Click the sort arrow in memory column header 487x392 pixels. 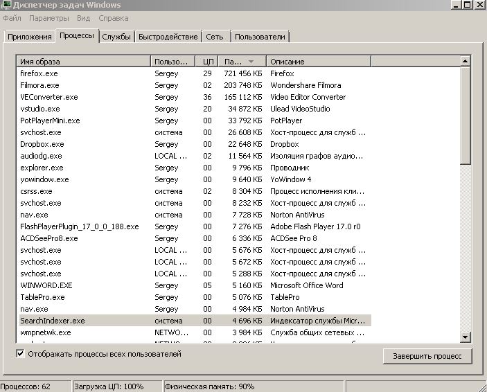(x=250, y=62)
